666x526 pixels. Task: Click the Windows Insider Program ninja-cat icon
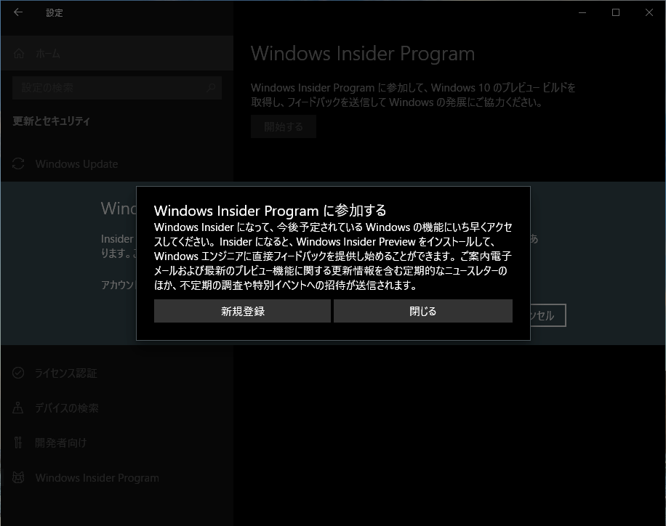tap(17, 477)
